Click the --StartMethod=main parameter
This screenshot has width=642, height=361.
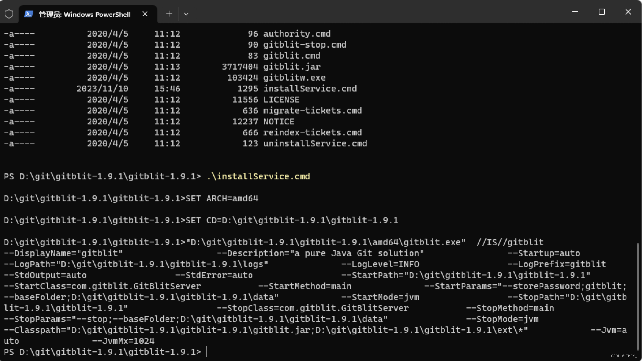pyautogui.click(x=305, y=286)
